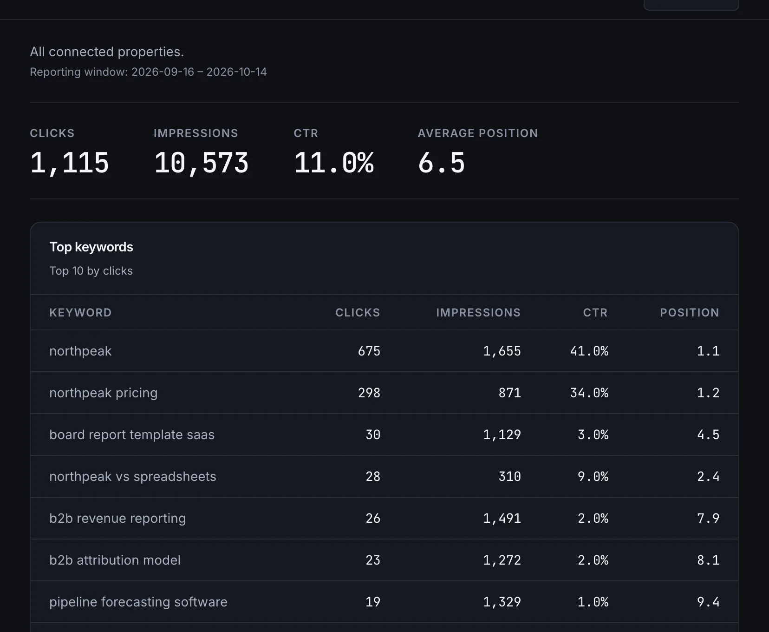Click the 1,491 impressions cell
The image size is (769, 632).
coord(502,518)
